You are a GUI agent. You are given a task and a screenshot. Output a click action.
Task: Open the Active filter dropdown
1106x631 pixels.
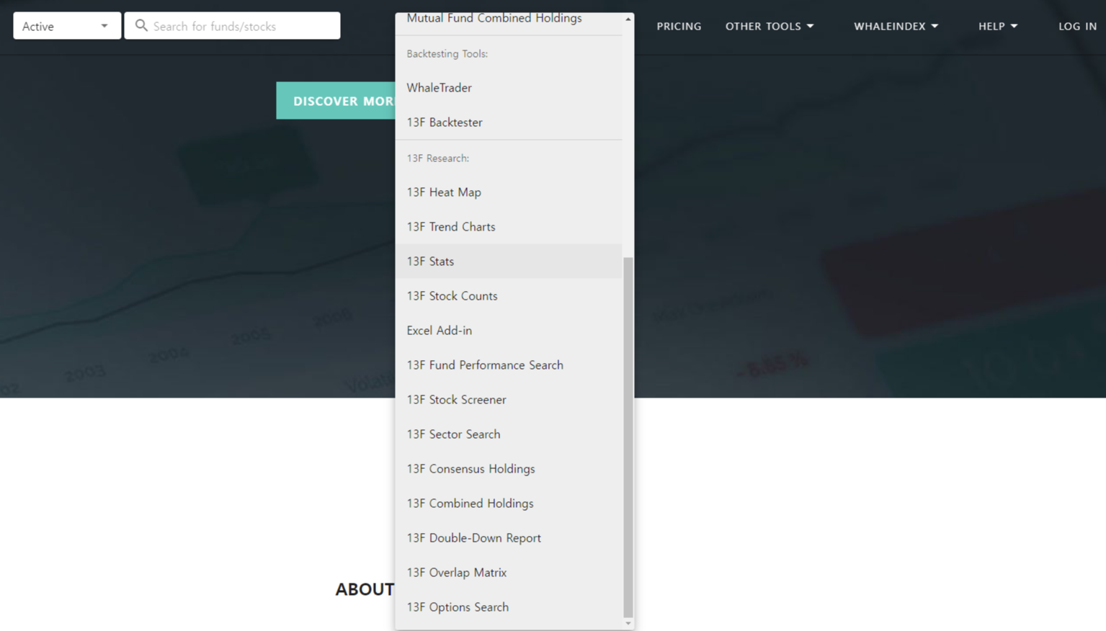click(x=67, y=26)
